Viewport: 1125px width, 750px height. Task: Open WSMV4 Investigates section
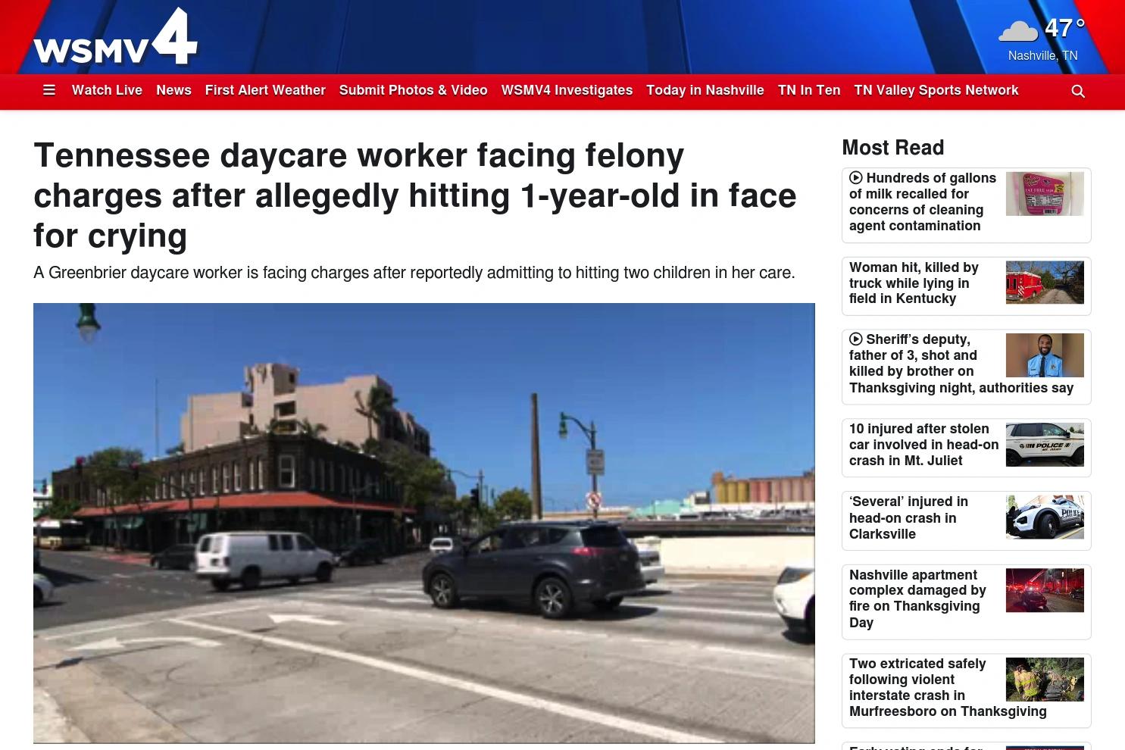coord(567,90)
